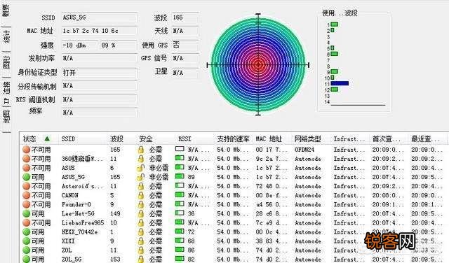Click the empty RSSI bar in OFDM24 row
449x263 pixels.
[x=180, y=149]
